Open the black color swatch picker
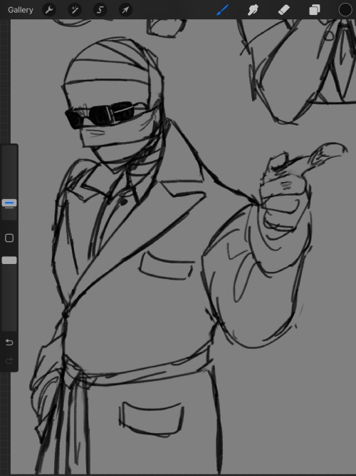The height and width of the screenshot is (476, 356). 345,10
